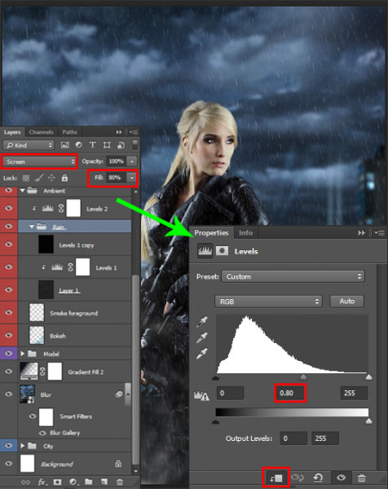
Task: Select the Layers tab
Action: 12,132
